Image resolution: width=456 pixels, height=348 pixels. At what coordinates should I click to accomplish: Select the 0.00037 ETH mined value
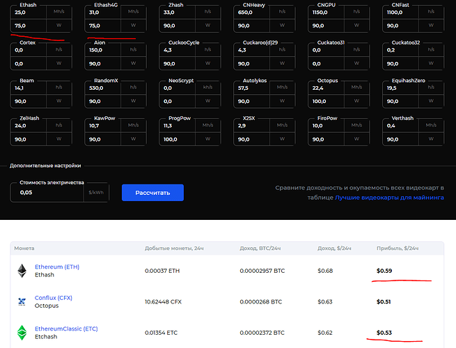coord(162,271)
